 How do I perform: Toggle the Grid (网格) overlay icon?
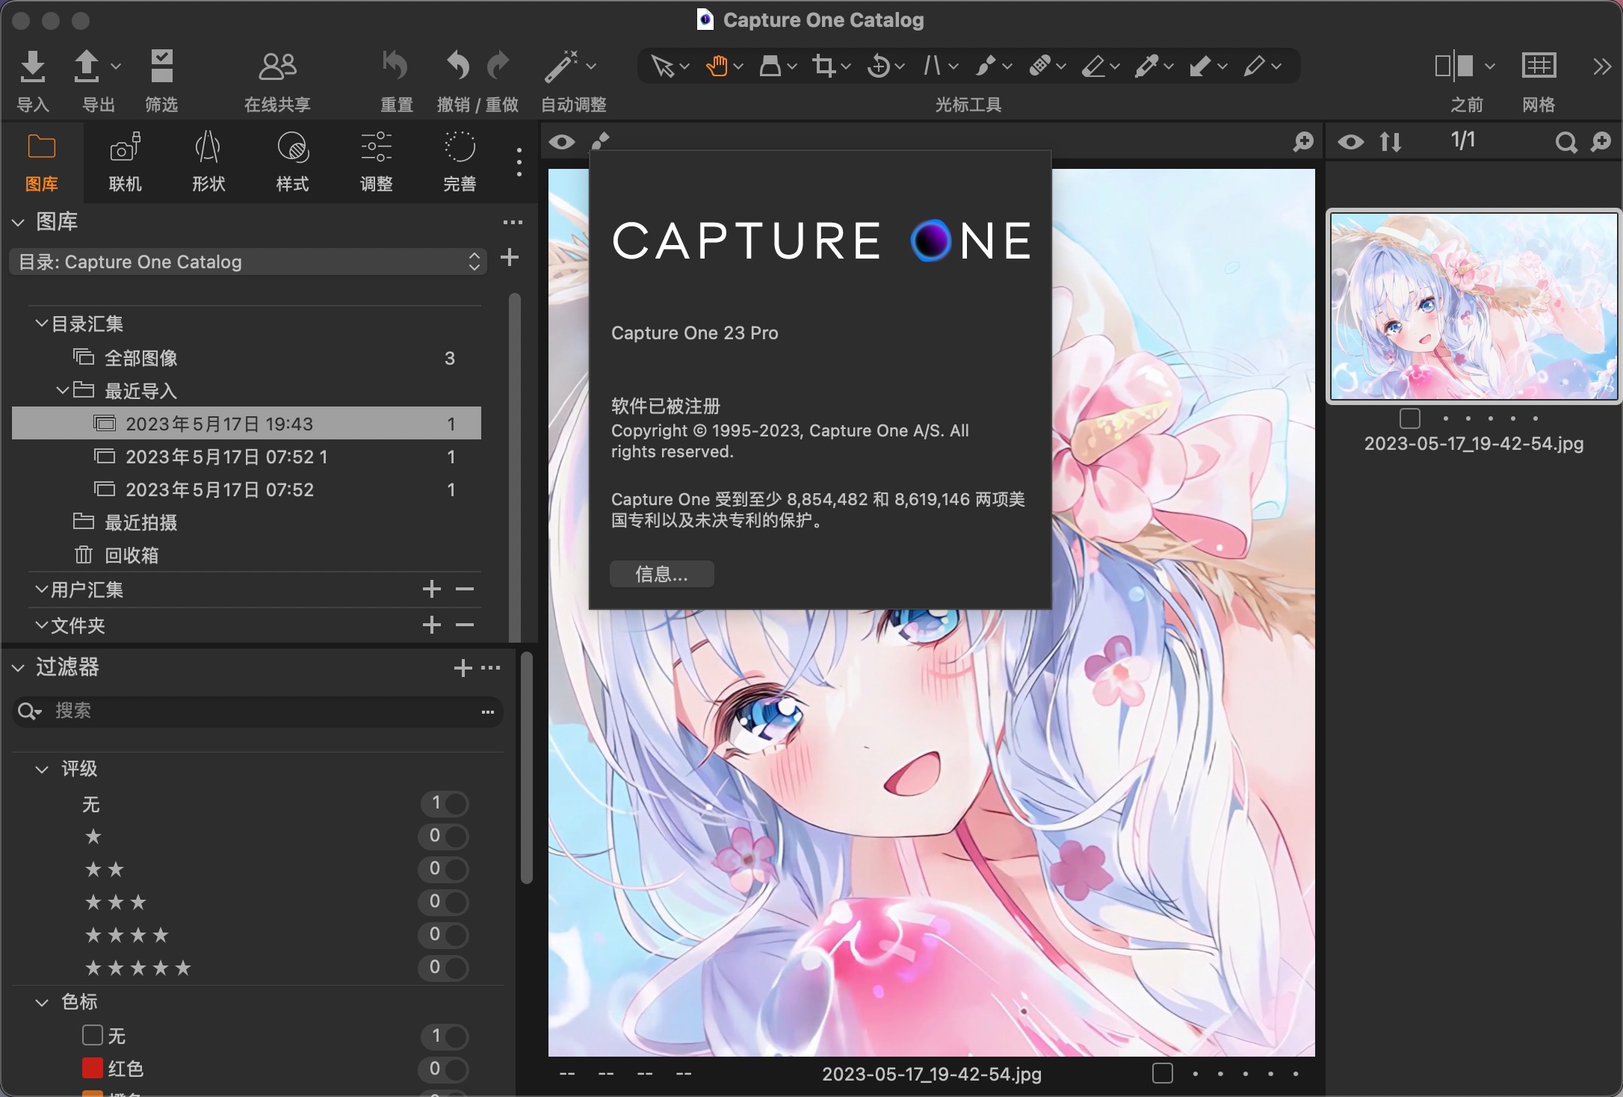tap(1539, 66)
